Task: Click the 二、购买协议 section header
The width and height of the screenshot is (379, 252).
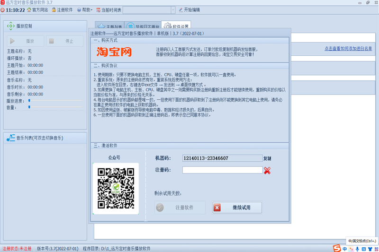Action: click(x=105, y=66)
